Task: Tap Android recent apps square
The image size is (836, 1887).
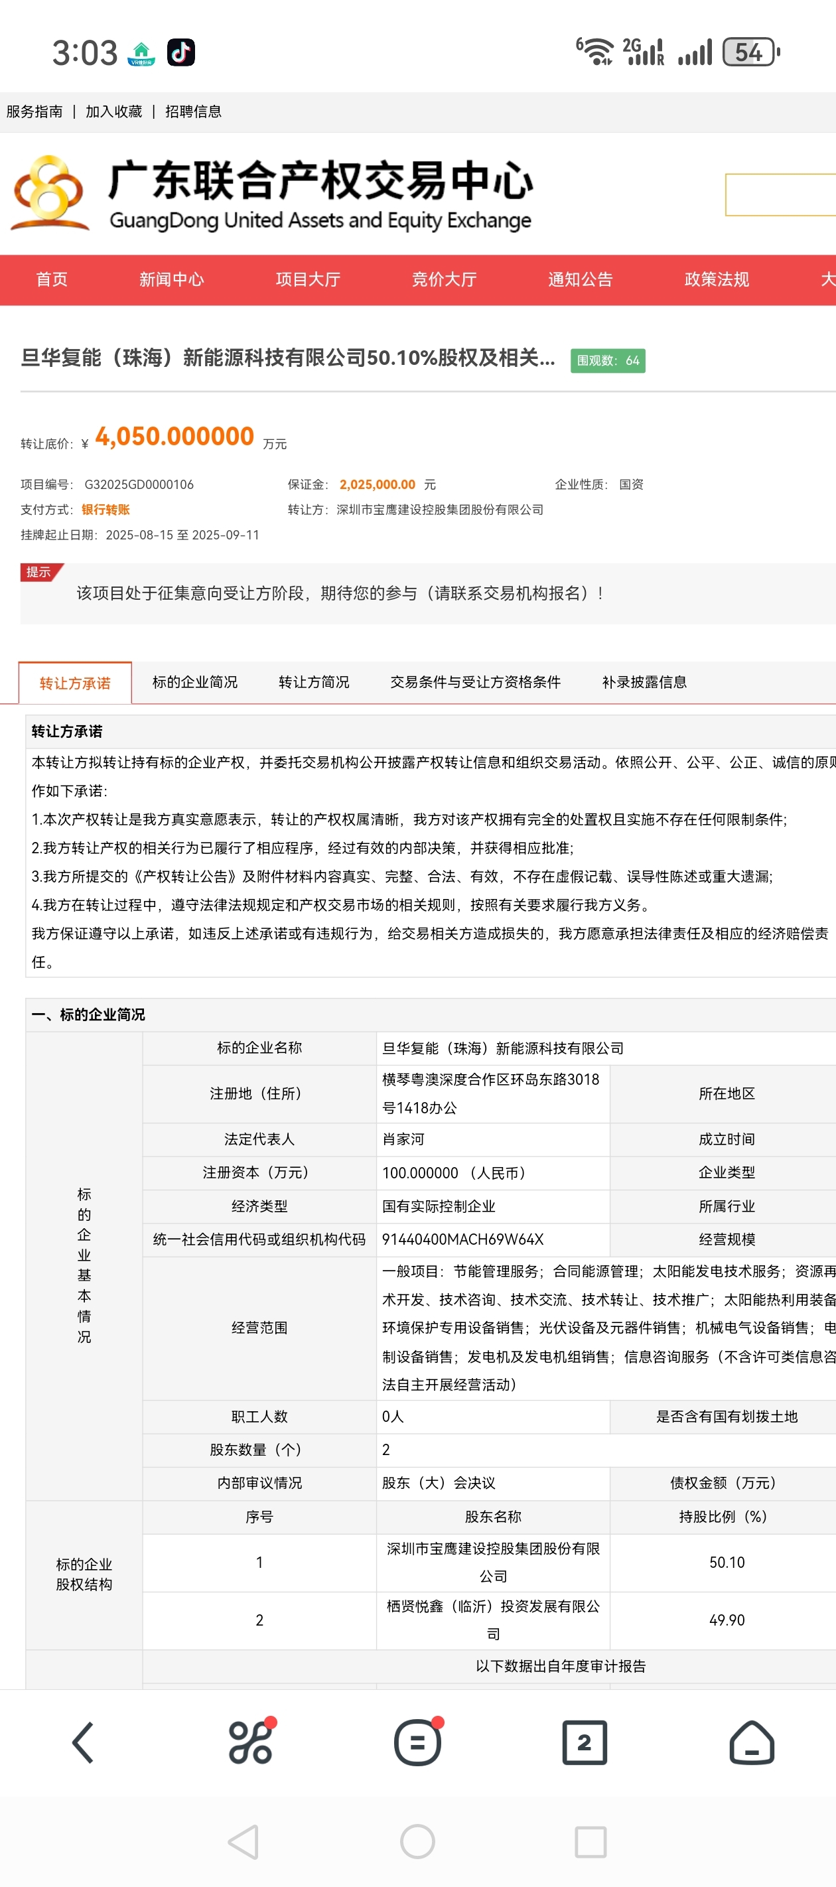Action: (x=591, y=1842)
